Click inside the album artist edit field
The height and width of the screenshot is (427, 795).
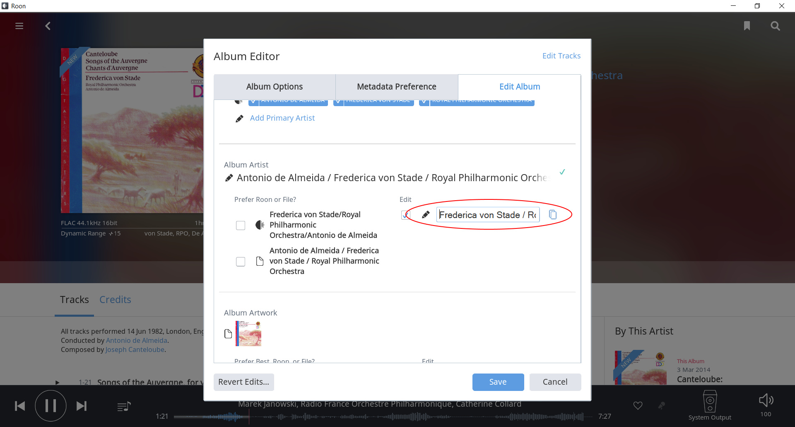pyautogui.click(x=488, y=215)
